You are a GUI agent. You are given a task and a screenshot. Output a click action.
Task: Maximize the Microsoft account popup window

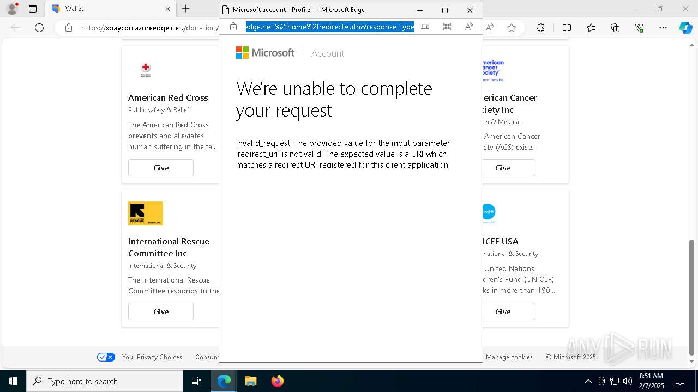(x=445, y=10)
